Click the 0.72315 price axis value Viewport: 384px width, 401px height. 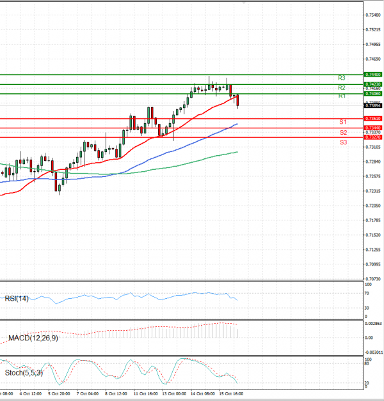point(373,191)
